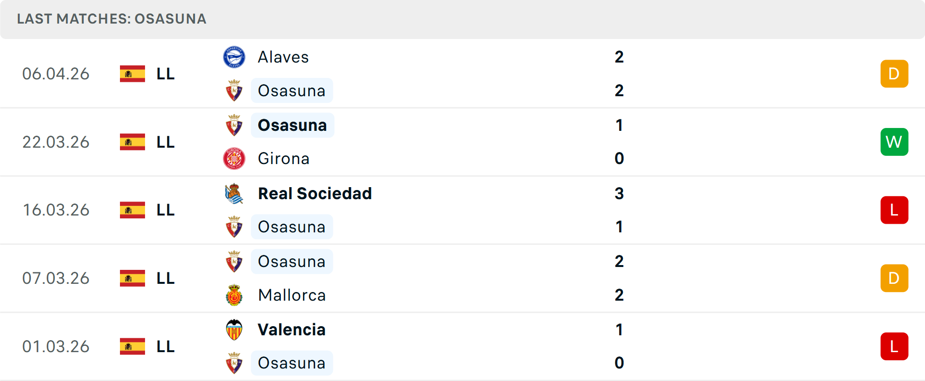Viewport: 925px width, 381px height.
Task: Select the Valencia club crest
Action: (234, 330)
